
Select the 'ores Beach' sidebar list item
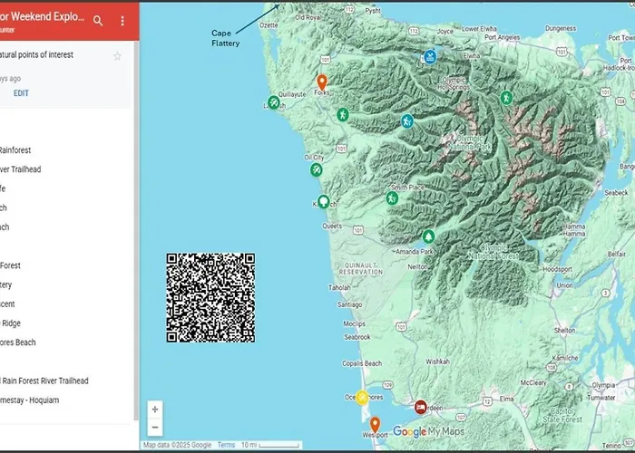click(x=18, y=342)
